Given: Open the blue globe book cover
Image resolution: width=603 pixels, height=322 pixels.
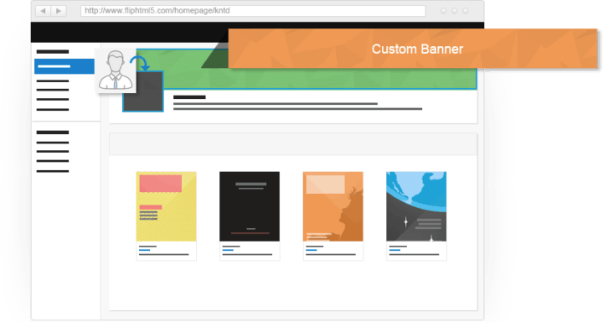Looking at the screenshot, I should click(416, 206).
